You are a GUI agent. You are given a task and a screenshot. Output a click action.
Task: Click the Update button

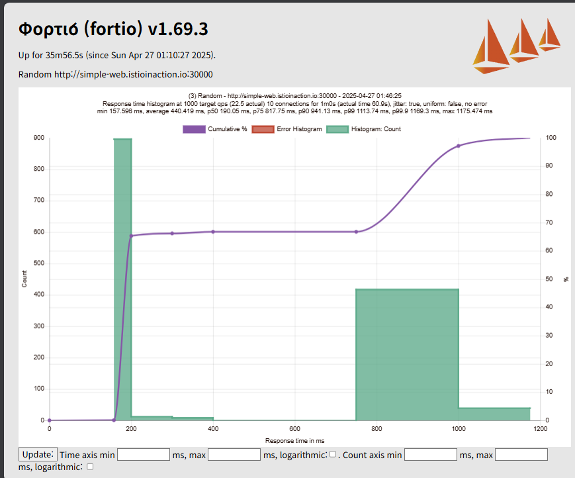click(38, 455)
